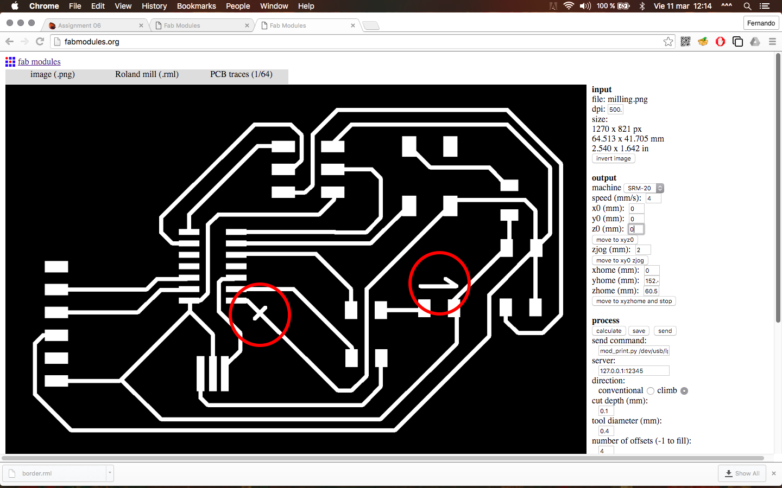Open the Bookmarks menu
The width and height of the screenshot is (782, 488).
click(197, 6)
